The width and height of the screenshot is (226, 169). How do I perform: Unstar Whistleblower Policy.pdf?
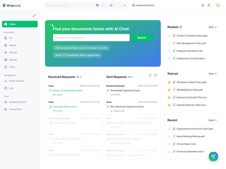tap(169, 90)
